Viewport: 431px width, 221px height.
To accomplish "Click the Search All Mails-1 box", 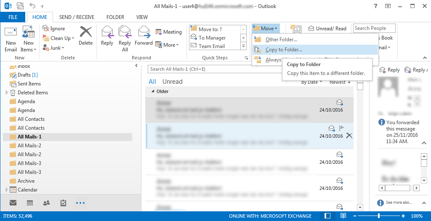I will click(215, 69).
